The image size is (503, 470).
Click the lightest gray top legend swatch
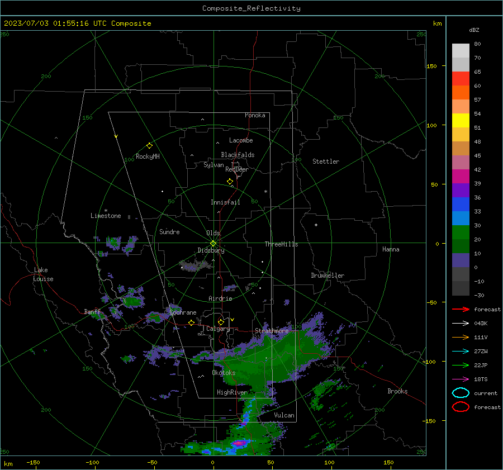click(x=461, y=51)
